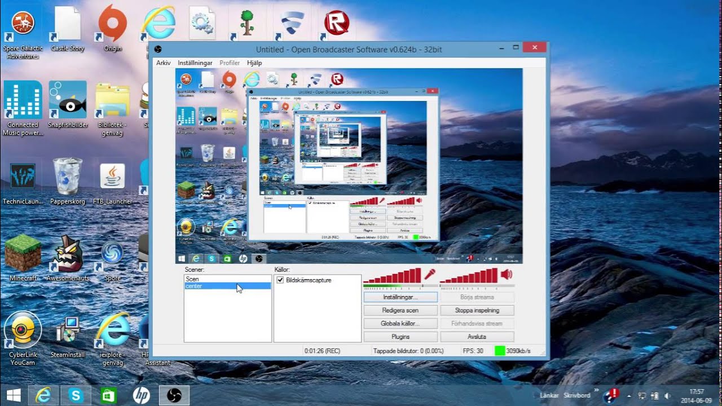The width and height of the screenshot is (722, 406).
Task: Launch the Terraria tree icon on the desktop
Action: point(246,24)
